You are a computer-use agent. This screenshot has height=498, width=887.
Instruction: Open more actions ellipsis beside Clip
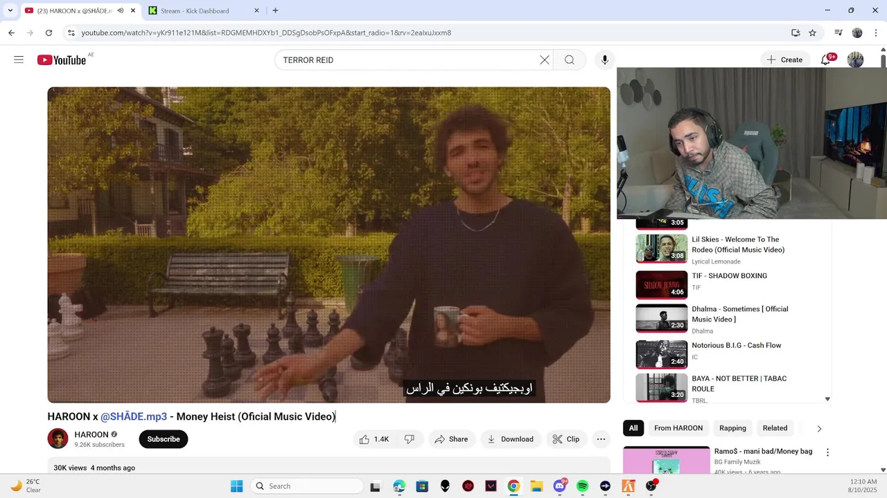[x=601, y=439]
